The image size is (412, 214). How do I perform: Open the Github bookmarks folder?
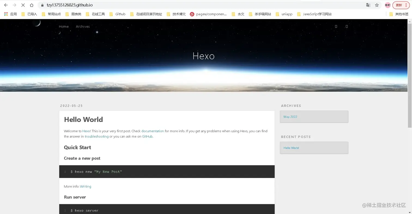[117, 14]
